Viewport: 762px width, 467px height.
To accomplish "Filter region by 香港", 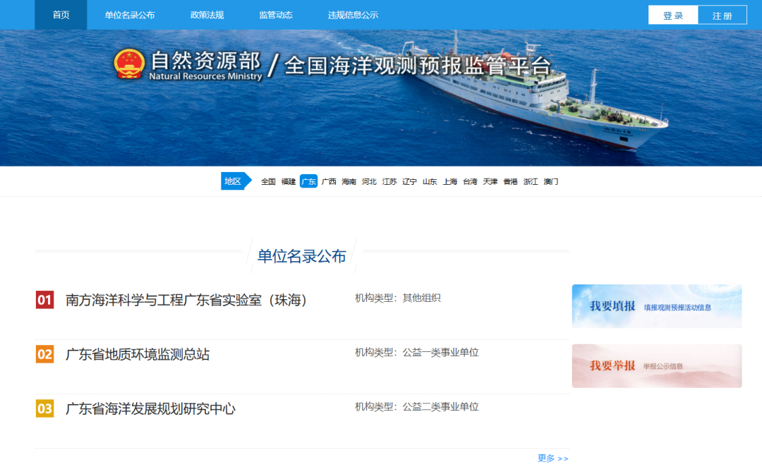I will tap(510, 182).
